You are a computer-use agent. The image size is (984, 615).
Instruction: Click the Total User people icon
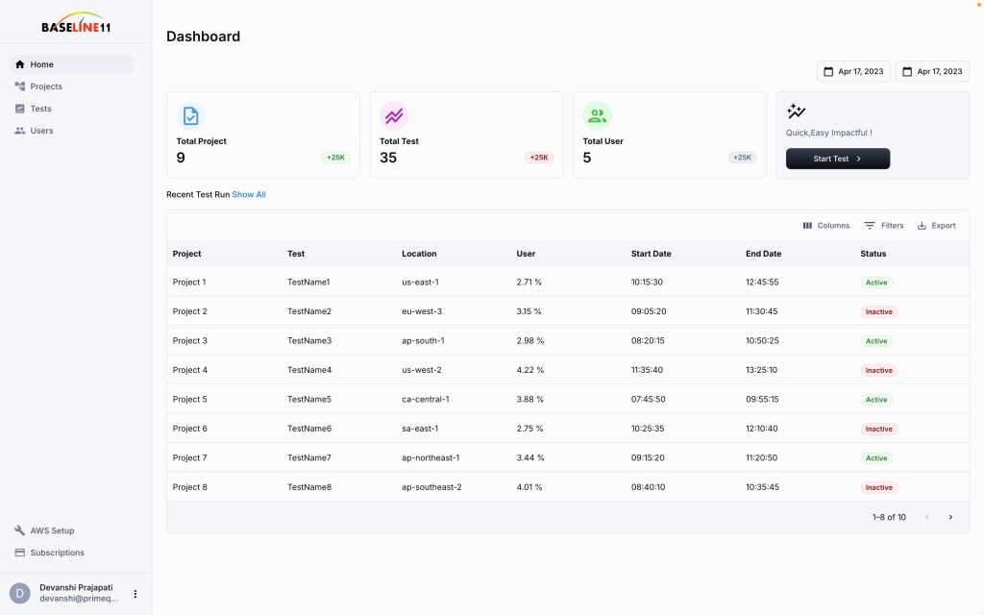click(597, 116)
